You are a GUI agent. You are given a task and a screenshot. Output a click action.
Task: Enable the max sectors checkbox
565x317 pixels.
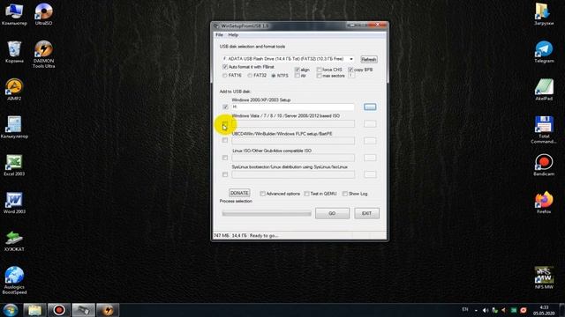[319, 76]
